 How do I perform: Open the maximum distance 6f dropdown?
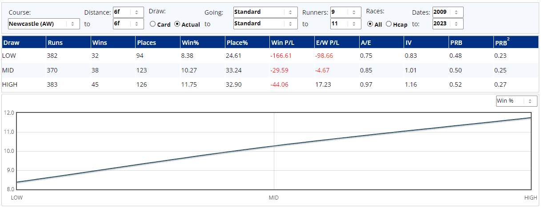pyautogui.click(x=128, y=24)
